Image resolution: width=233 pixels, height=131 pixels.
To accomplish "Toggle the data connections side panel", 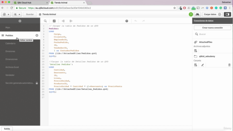I will pyautogui.click(x=227, y=15).
